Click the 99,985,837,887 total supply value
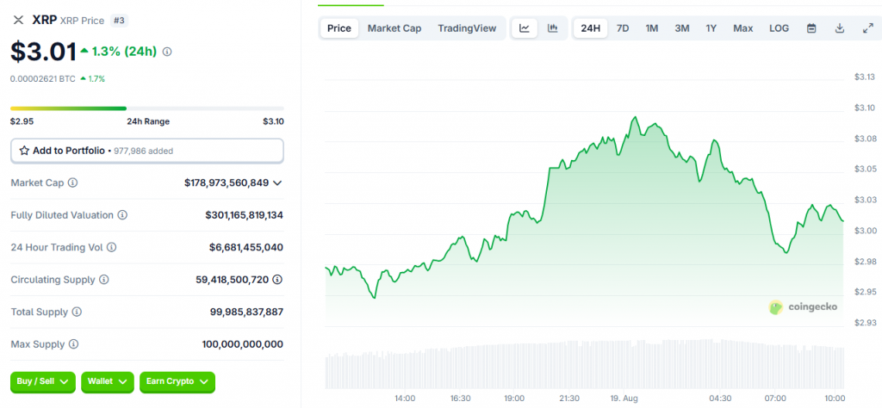 point(247,312)
